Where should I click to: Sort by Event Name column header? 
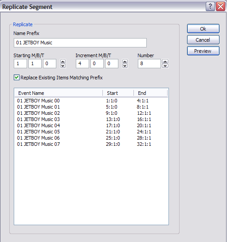59,93
